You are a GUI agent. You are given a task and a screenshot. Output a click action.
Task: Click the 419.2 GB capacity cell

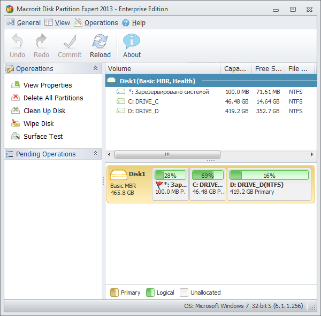[236, 111]
